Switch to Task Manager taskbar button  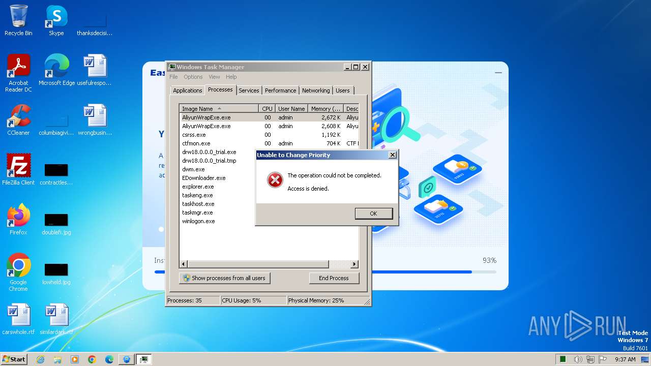(144, 359)
